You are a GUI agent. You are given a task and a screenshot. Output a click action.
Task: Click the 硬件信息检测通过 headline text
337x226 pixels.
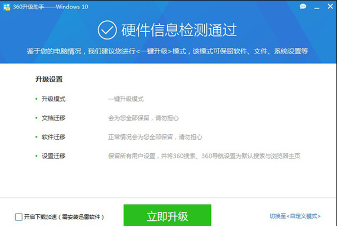click(x=179, y=30)
